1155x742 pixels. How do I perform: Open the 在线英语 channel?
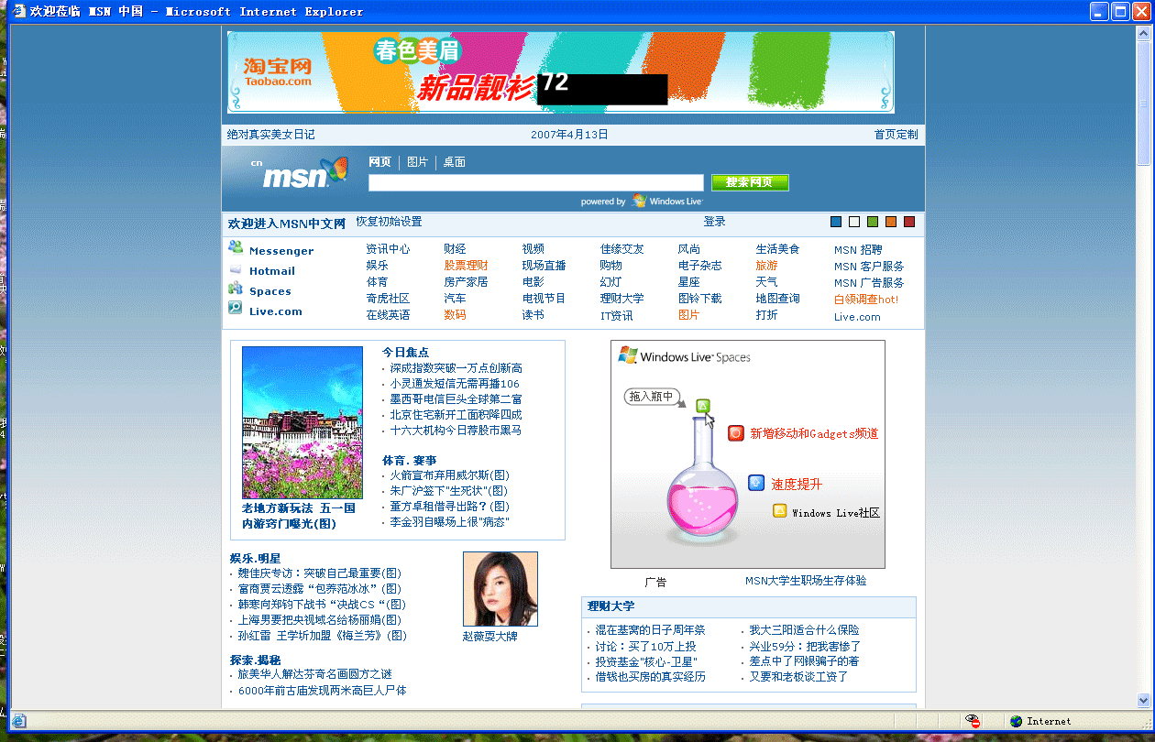[x=389, y=315]
